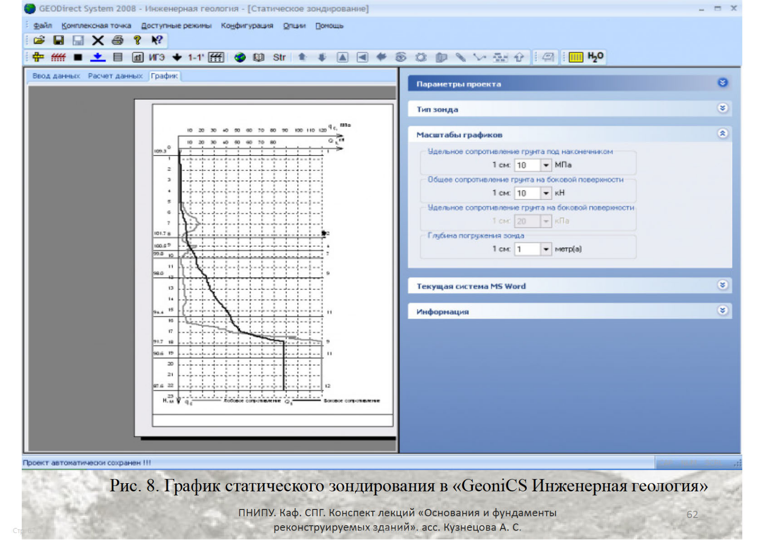Click the grayed hierarchy diagram icon
The height and width of the screenshot is (540, 764).
coord(500,57)
